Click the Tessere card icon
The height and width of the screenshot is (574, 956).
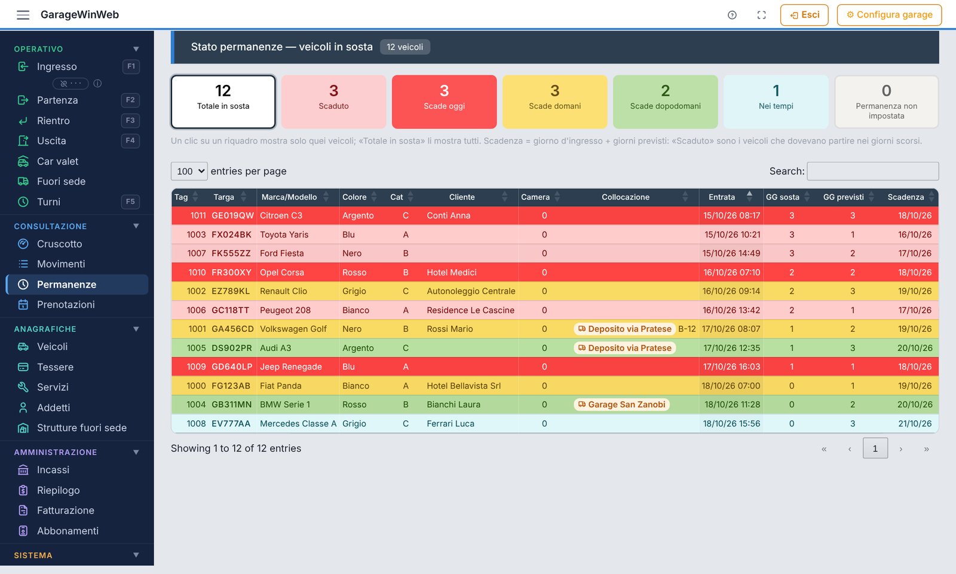(x=23, y=367)
